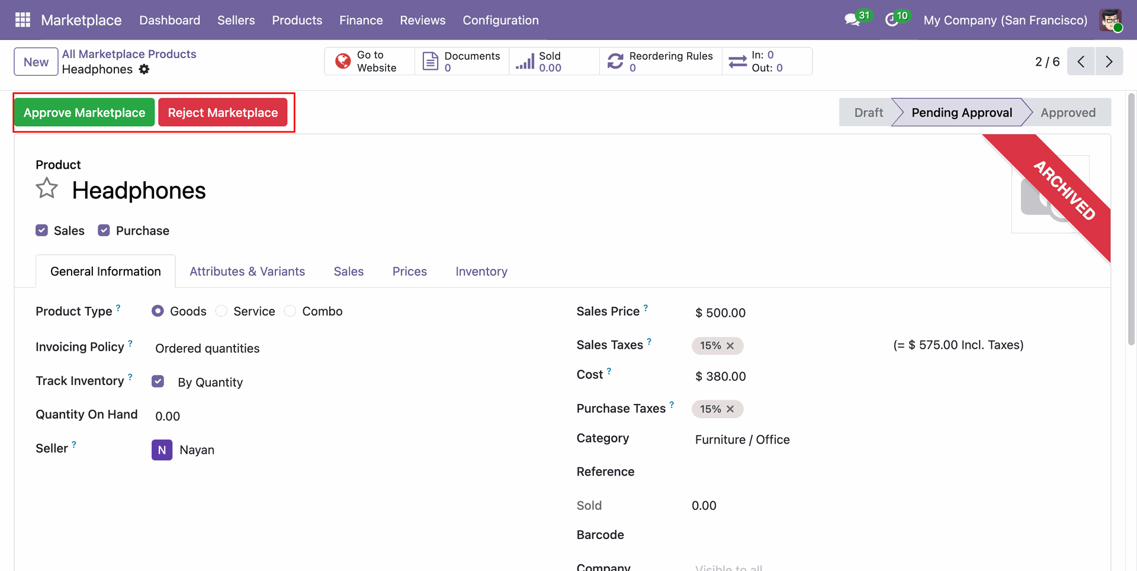Click the Headphones product name field

(x=139, y=190)
